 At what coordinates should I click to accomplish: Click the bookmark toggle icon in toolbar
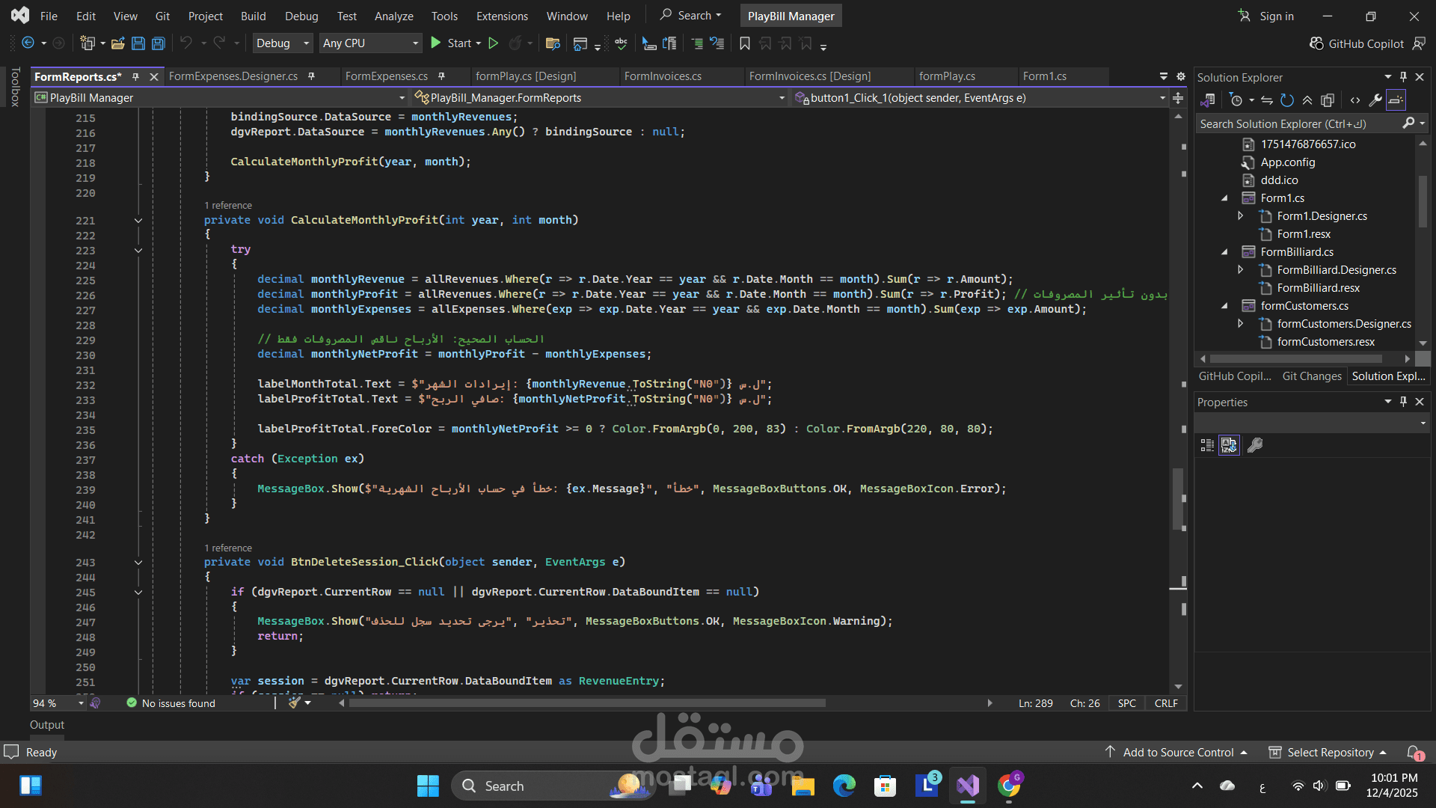[744, 43]
